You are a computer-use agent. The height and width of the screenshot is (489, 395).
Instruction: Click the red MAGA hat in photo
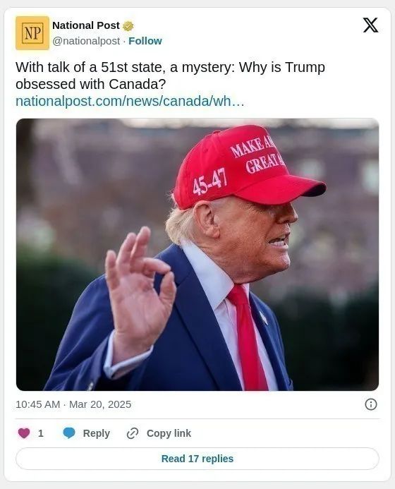(x=246, y=167)
